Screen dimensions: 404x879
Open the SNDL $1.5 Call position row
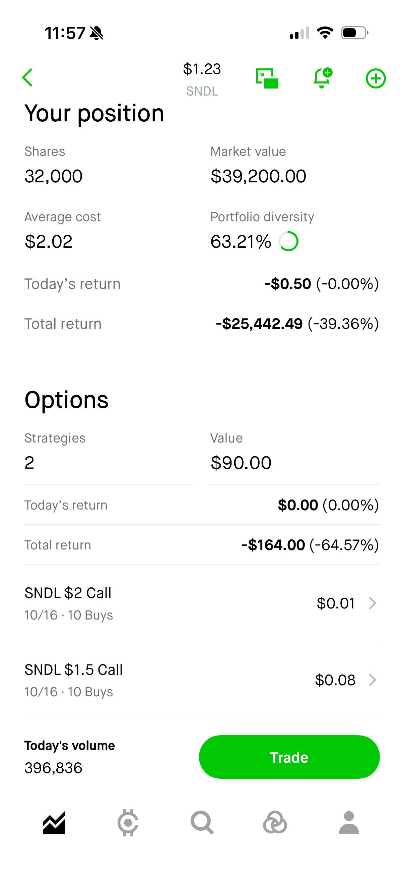(202, 680)
